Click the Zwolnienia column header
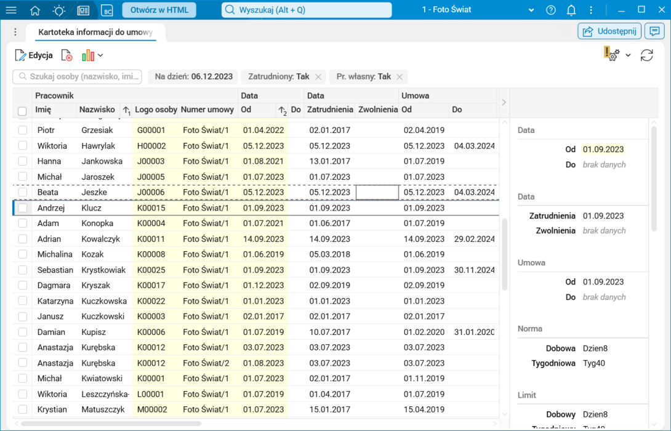The width and height of the screenshot is (671, 431). (378, 110)
